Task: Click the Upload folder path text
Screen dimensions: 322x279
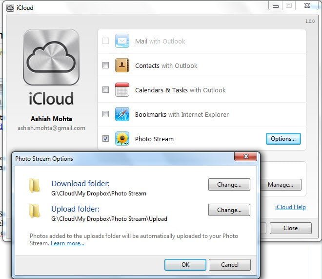Action: pos(109,219)
